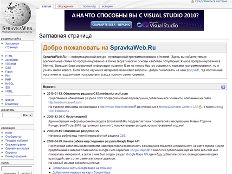Screen dimensions: 232x174
Task: Open Добавление карты Google Maps на страницу article
Action: point(82,168)
